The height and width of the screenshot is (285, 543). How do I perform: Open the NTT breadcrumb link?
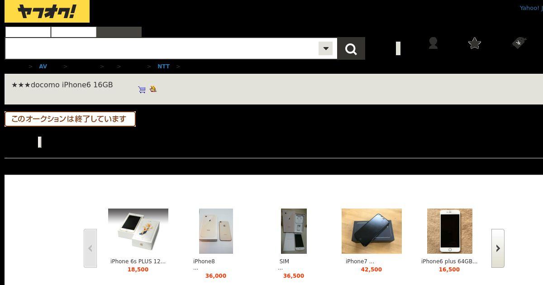click(x=163, y=66)
